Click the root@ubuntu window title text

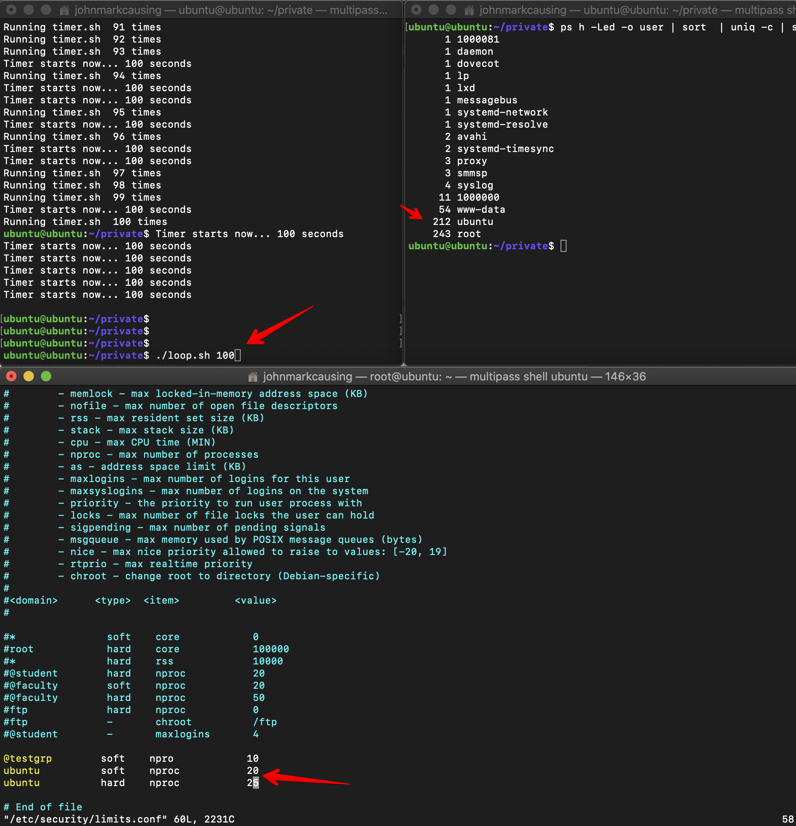pyautogui.click(x=454, y=377)
